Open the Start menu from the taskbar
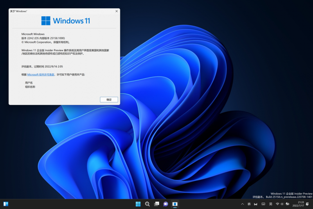This screenshot has height=209, width=313. coord(138,204)
